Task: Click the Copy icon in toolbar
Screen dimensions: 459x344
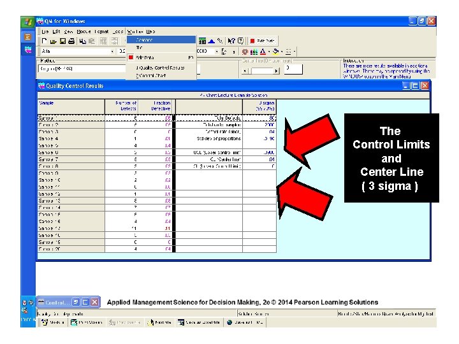Action: [83, 41]
